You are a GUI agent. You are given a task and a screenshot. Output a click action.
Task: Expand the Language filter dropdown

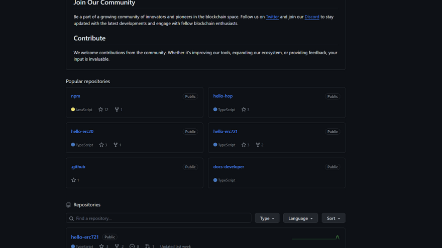click(x=300, y=218)
